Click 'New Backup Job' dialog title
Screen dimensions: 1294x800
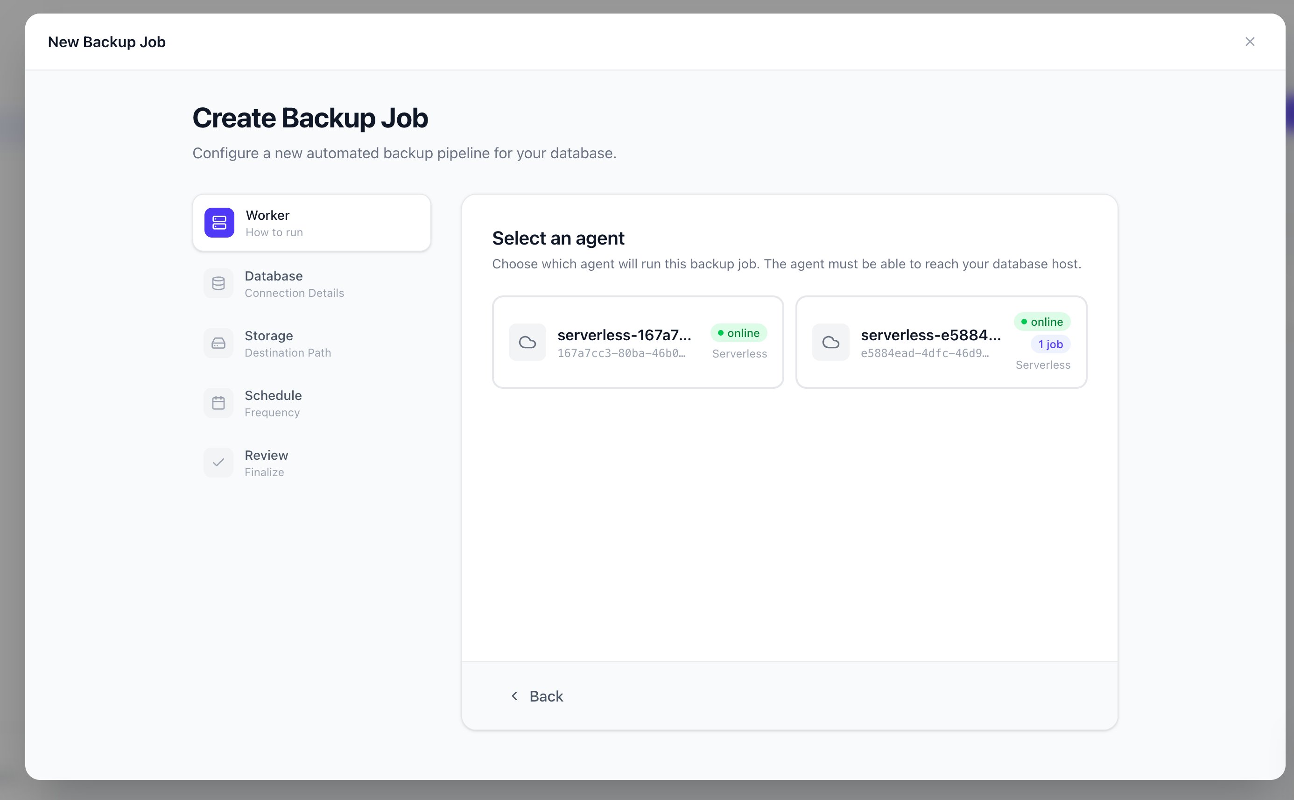[107, 42]
